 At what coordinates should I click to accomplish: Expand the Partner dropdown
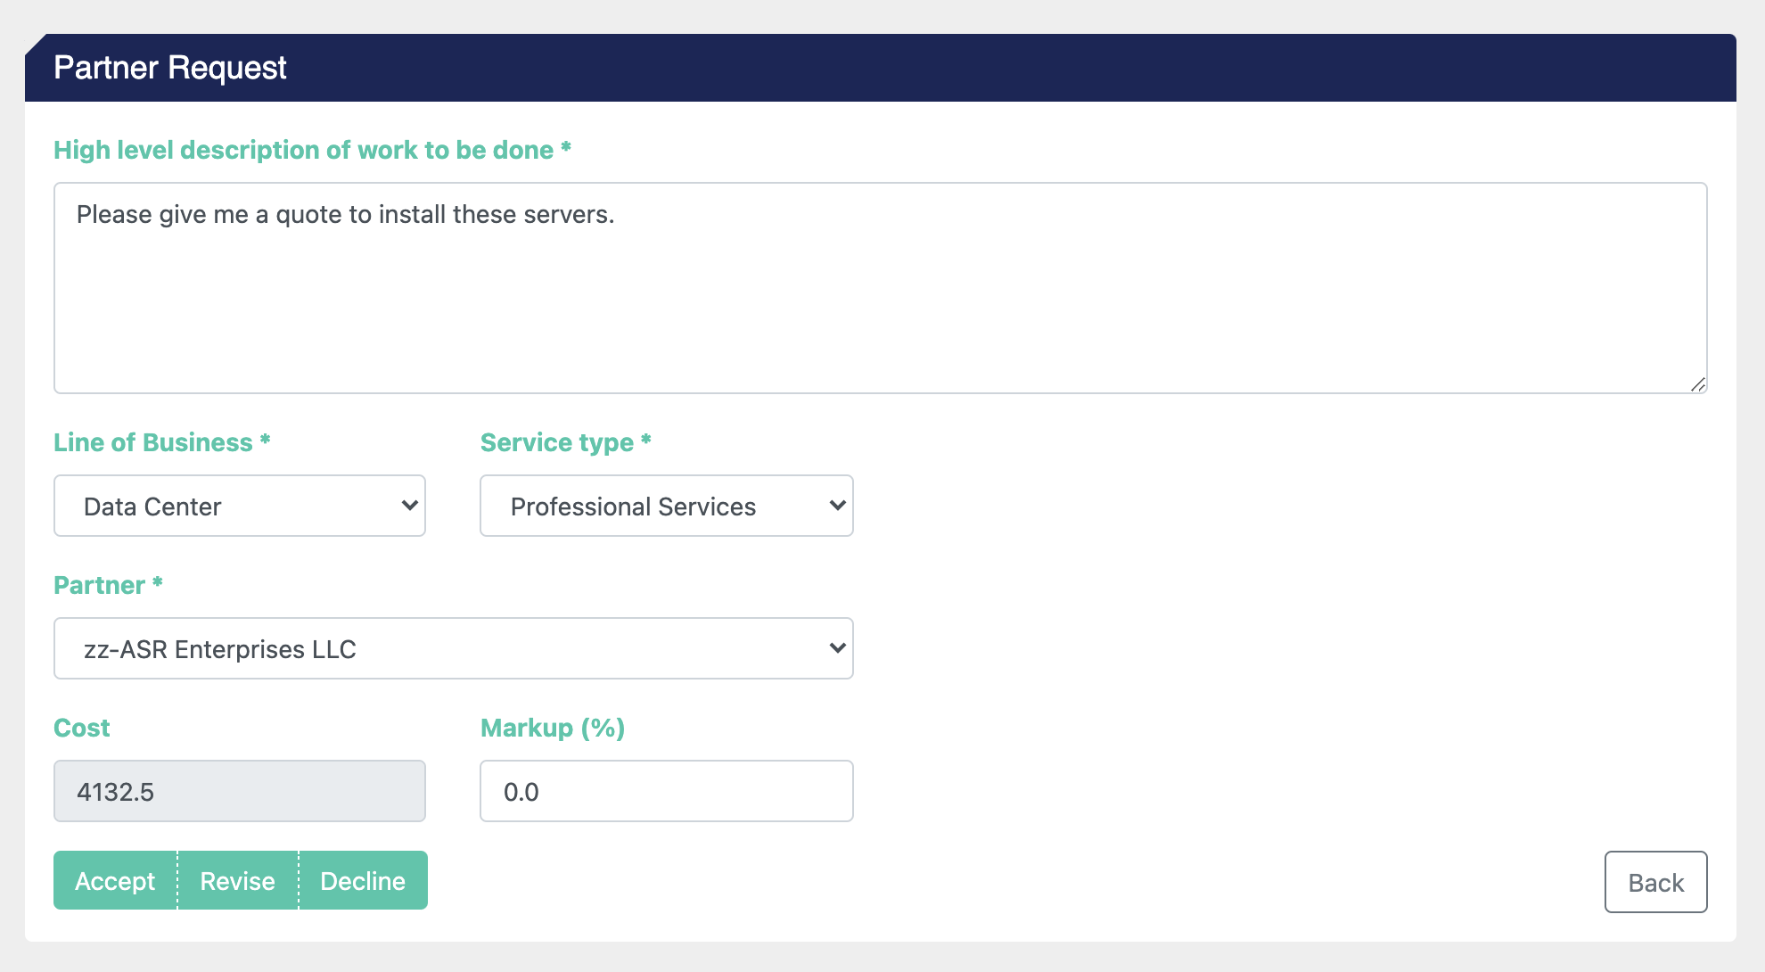[x=454, y=648]
